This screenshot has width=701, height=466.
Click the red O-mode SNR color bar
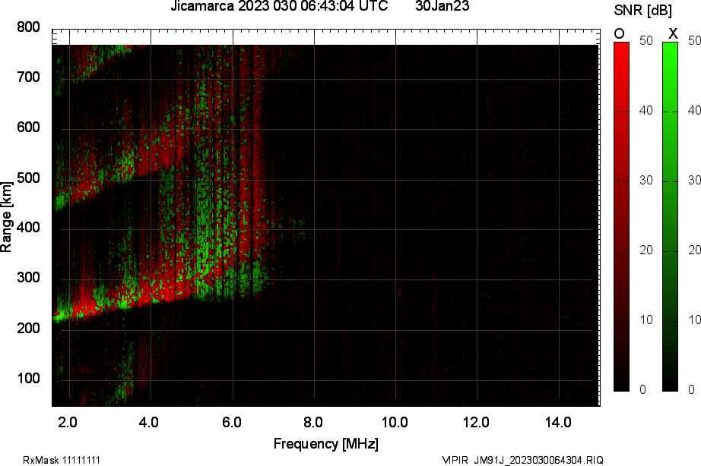(x=621, y=216)
